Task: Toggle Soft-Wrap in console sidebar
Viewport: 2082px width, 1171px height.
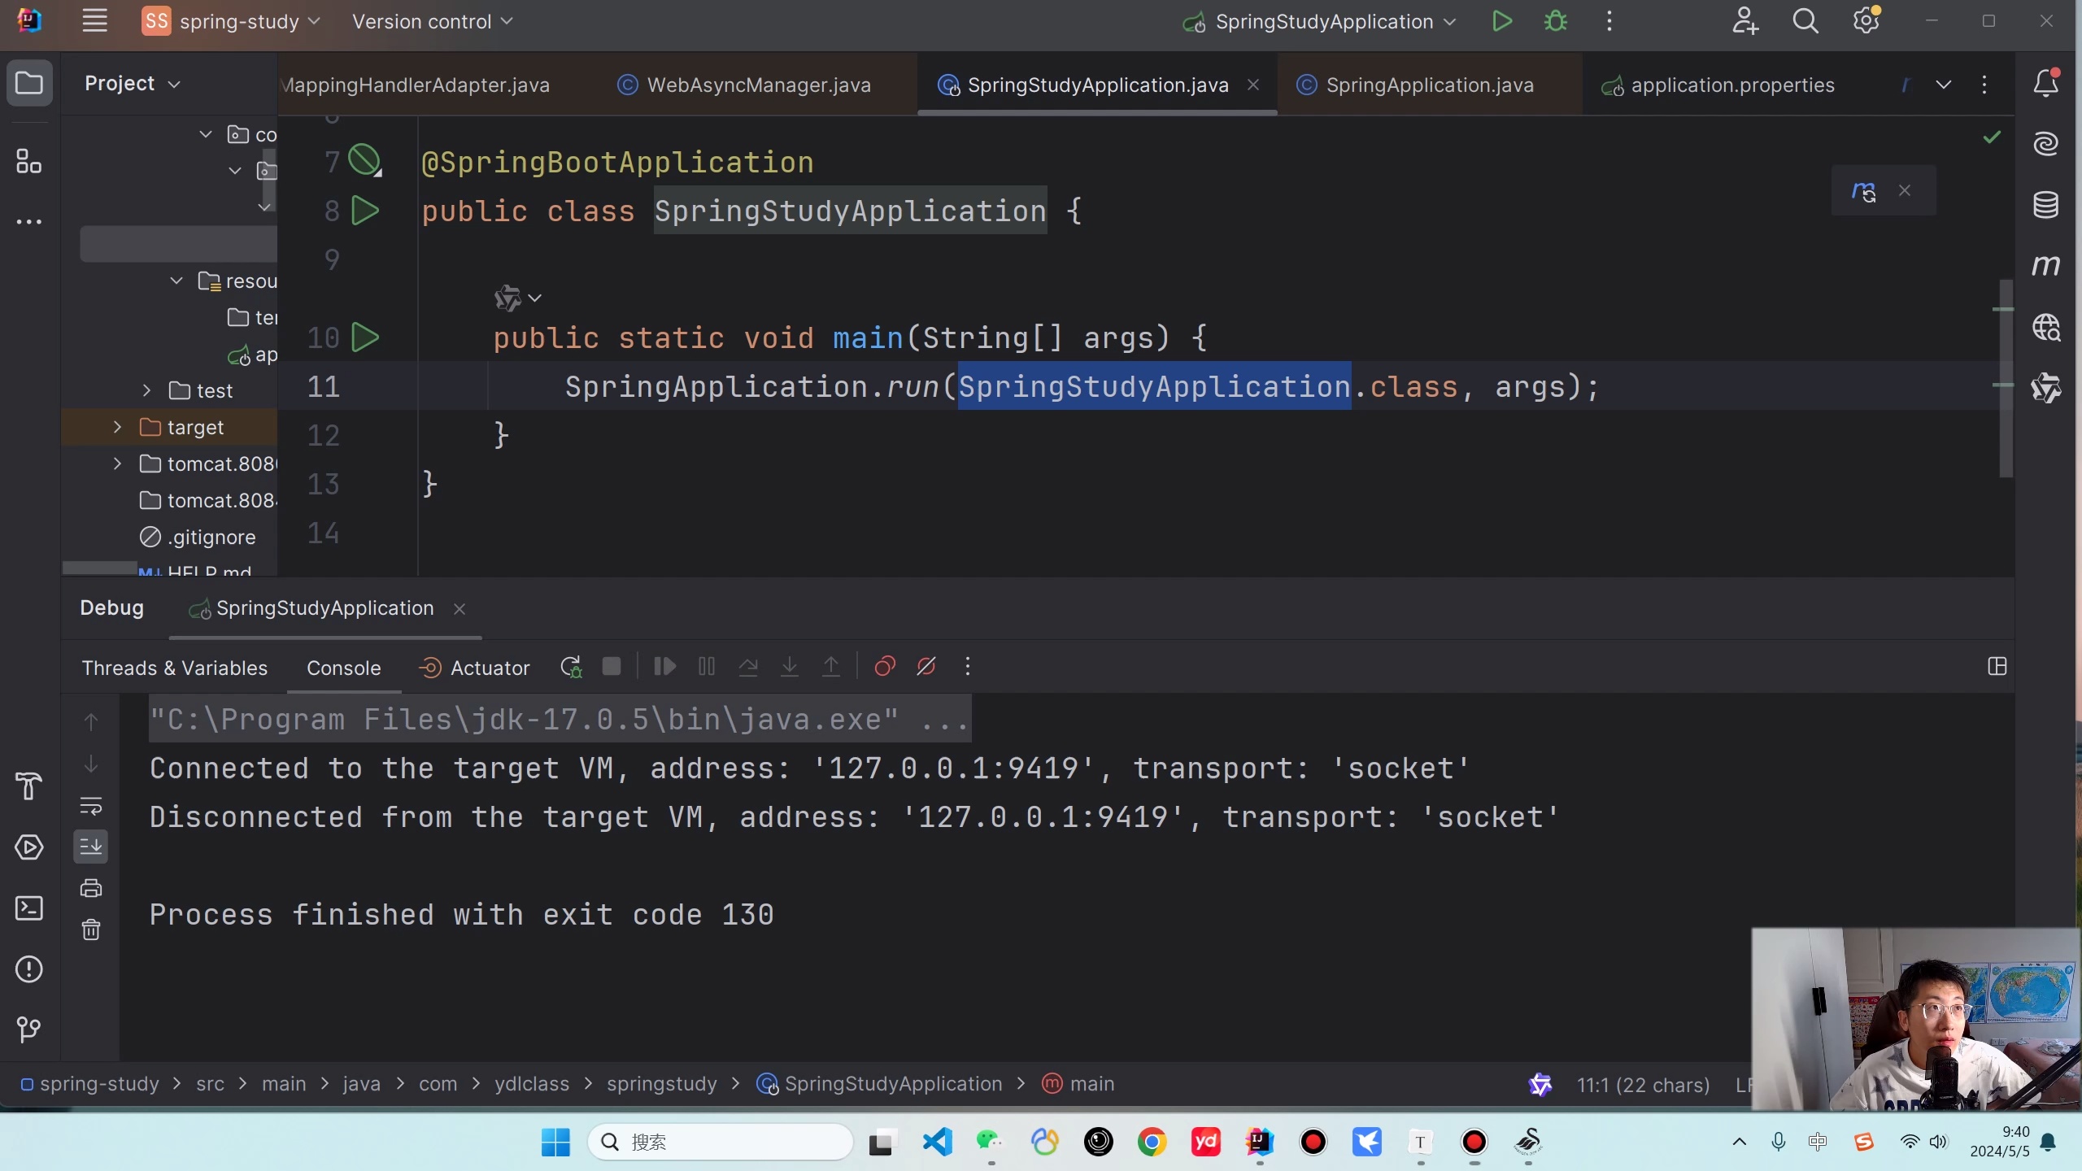Action: (x=91, y=806)
